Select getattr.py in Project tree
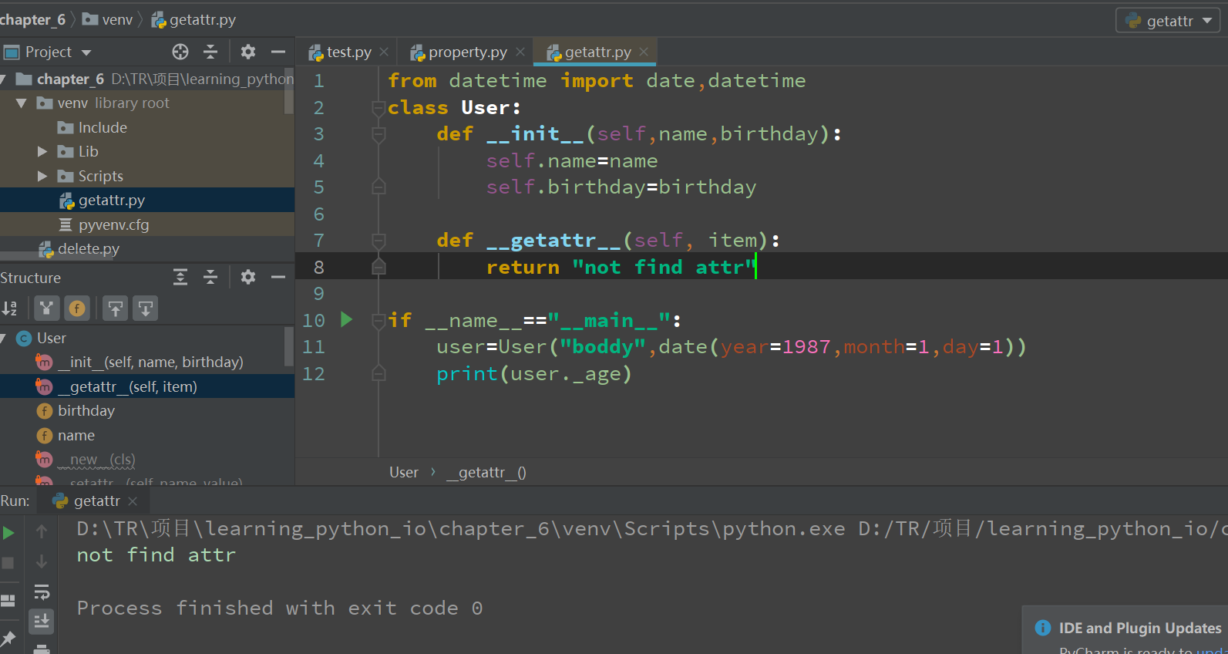1228x654 pixels. click(146, 201)
